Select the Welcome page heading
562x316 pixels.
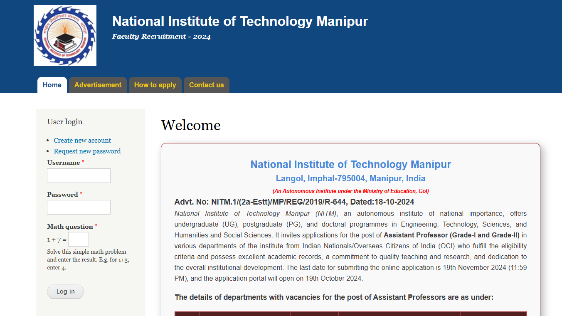click(x=191, y=125)
